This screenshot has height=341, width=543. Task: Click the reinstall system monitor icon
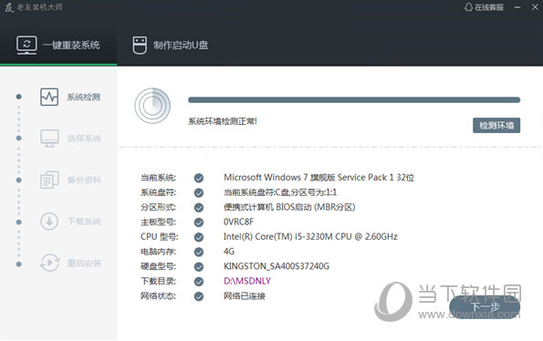26,45
